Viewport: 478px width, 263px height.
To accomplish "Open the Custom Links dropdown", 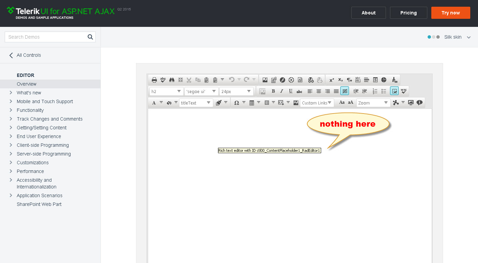I will click(317, 103).
